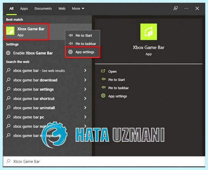Choose Pin to taskbar in context menu
Image resolution: width=208 pixels, height=170 pixels.
tap(83, 44)
